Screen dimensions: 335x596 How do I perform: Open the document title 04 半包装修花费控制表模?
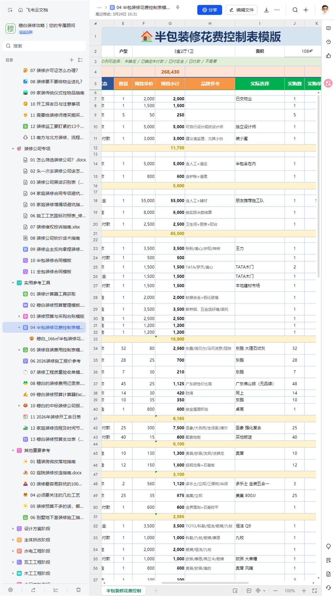tap(143, 7)
